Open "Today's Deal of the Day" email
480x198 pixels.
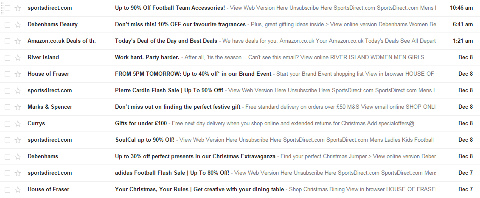166,41
